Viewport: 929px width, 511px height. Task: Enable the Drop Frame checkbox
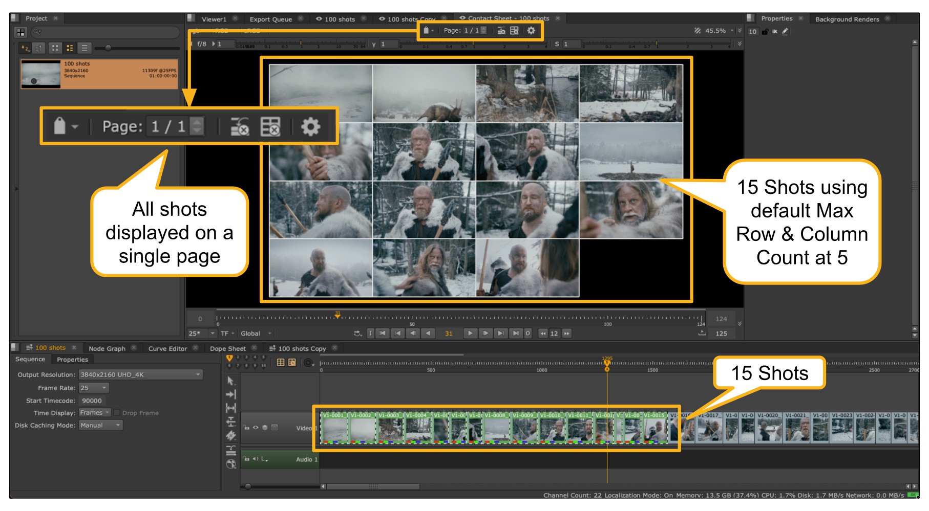(x=117, y=413)
